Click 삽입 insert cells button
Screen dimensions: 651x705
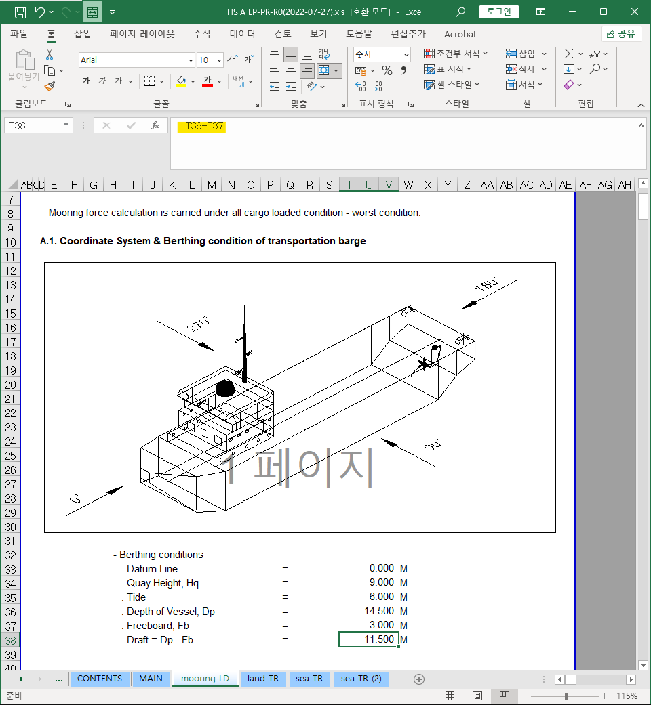point(526,54)
